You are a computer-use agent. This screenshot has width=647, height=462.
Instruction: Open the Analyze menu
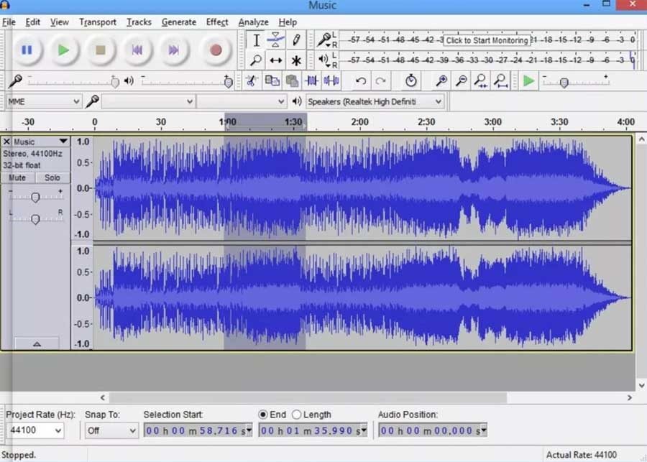253,22
